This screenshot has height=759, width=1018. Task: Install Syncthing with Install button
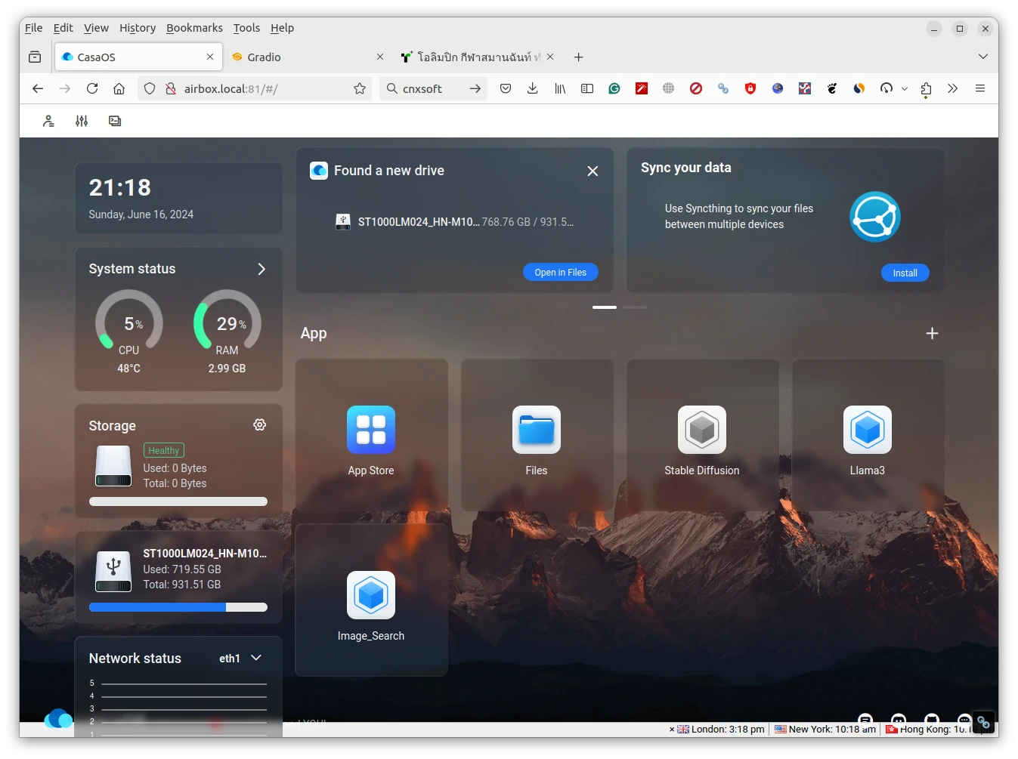click(905, 273)
